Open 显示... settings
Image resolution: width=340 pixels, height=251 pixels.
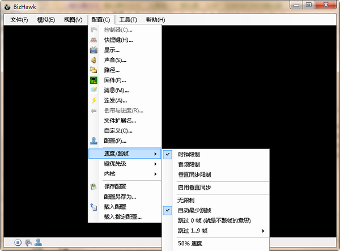pyautogui.click(x=125, y=50)
